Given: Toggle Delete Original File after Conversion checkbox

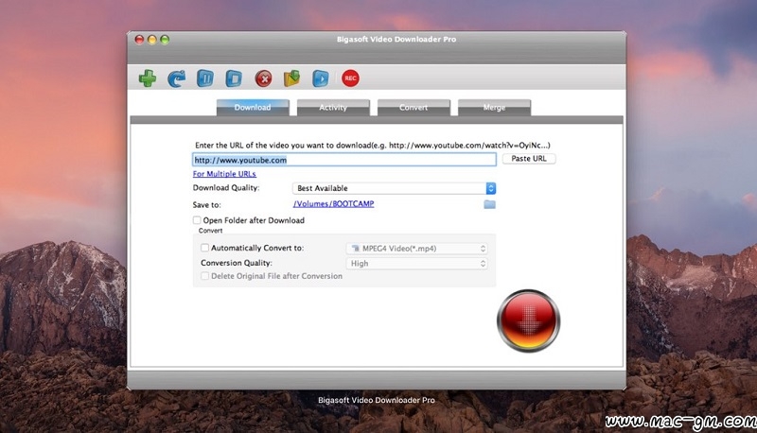Looking at the screenshot, I should click(x=204, y=276).
